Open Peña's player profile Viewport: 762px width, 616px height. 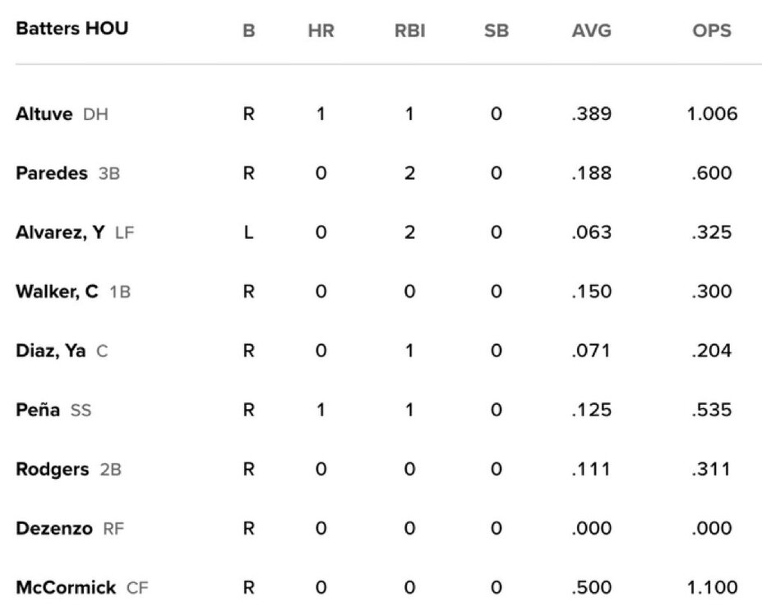38,410
